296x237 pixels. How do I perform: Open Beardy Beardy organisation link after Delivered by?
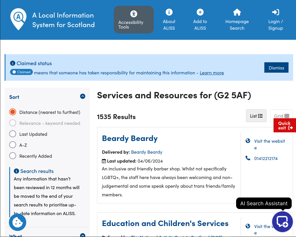click(x=147, y=152)
